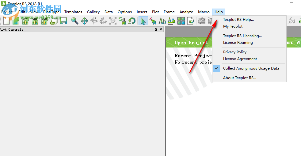Screen dimensions: 301x156
Task: Click the Fit to full size icon
Action: pos(113,21)
